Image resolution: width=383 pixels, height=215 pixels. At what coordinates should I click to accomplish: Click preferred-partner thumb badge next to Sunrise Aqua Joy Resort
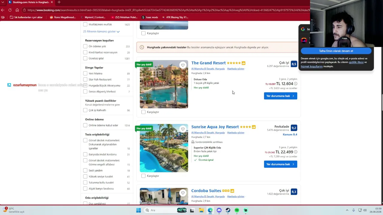point(254,127)
